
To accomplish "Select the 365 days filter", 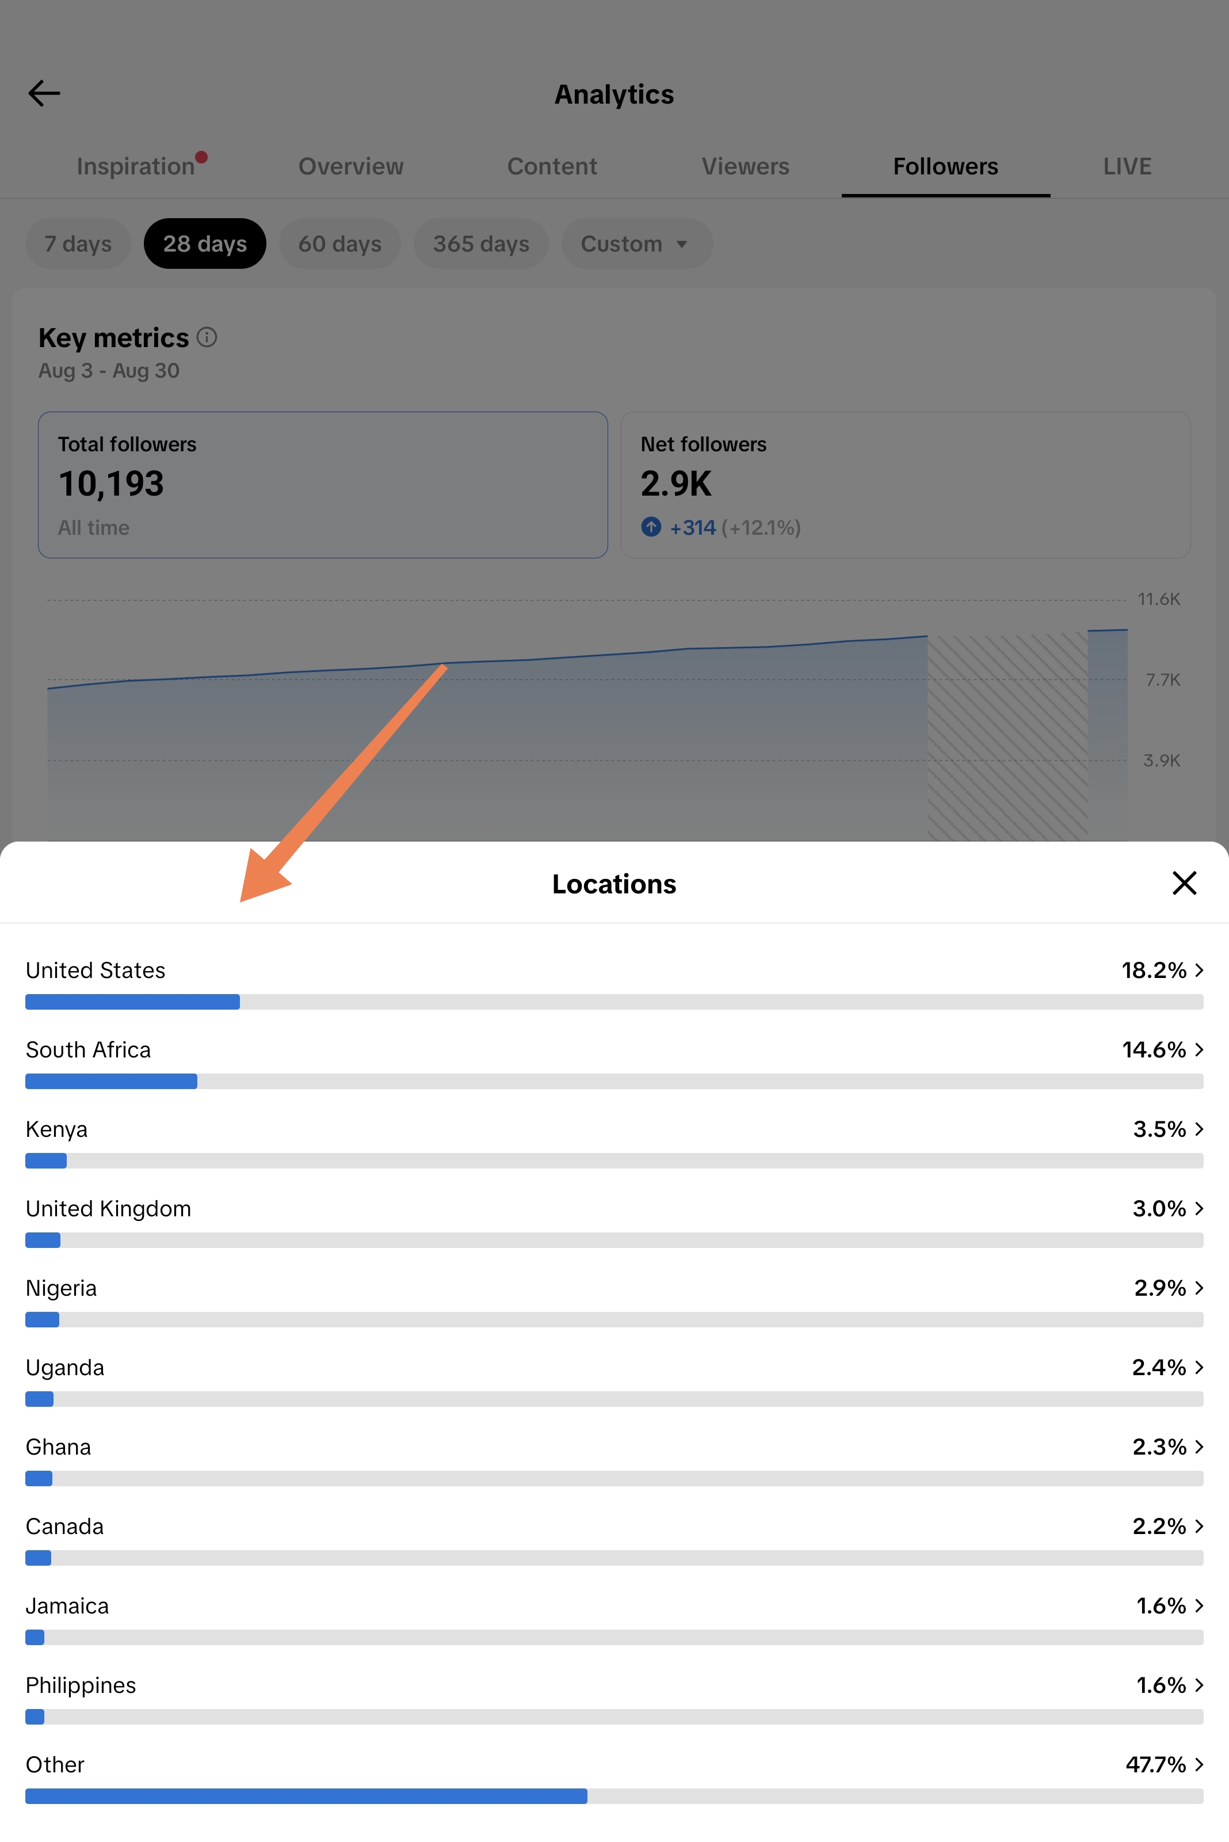I will tap(480, 244).
